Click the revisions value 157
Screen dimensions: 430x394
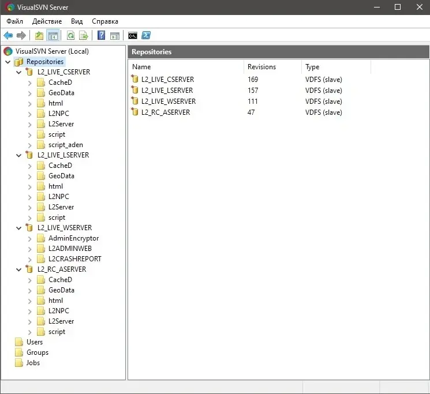coord(253,91)
